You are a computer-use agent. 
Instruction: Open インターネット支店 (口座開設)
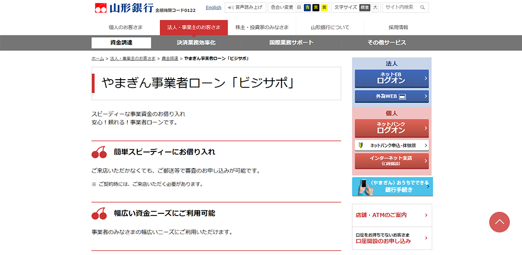(x=391, y=161)
